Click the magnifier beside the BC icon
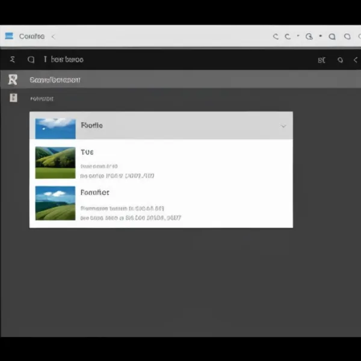Image resolution: width=361 pixels, height=361 pixels. coord(340,60)
